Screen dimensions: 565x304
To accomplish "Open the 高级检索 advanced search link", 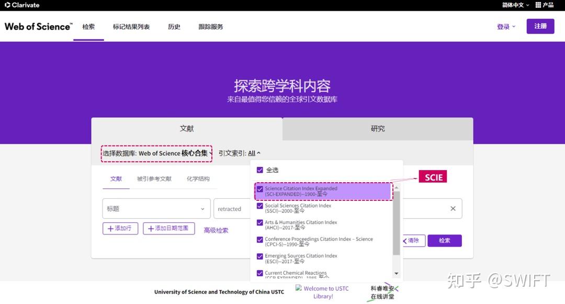I will (216, 230).
